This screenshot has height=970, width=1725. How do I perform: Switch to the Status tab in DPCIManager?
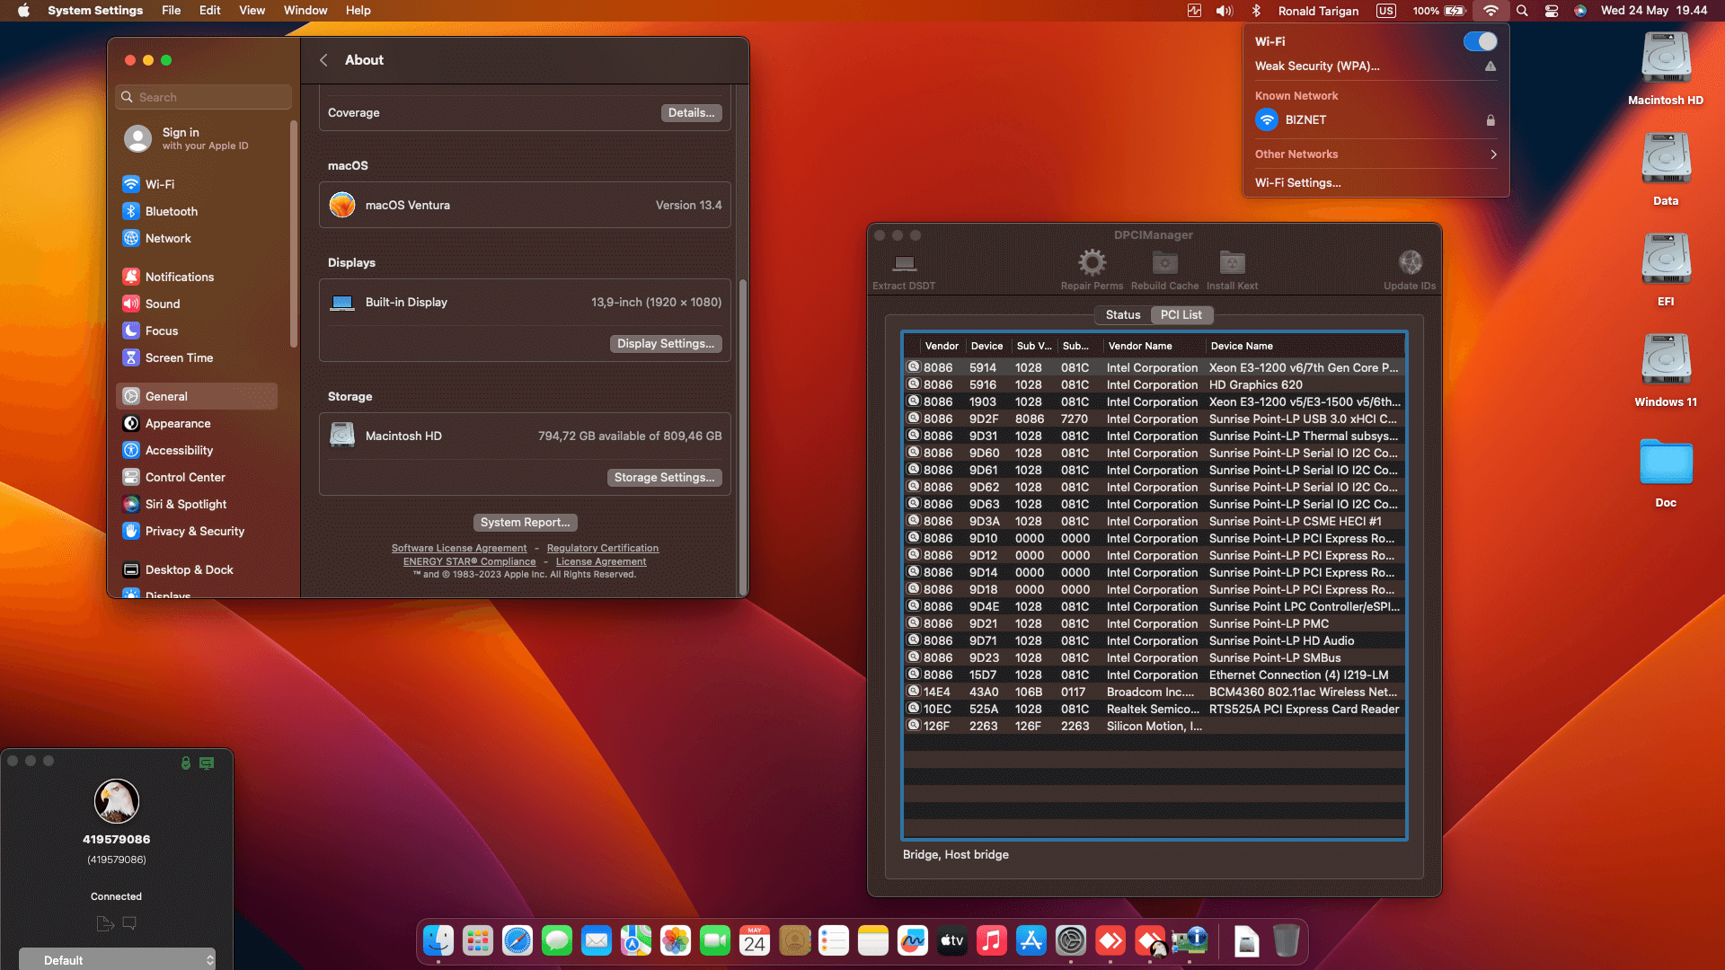click(1122, 315)
